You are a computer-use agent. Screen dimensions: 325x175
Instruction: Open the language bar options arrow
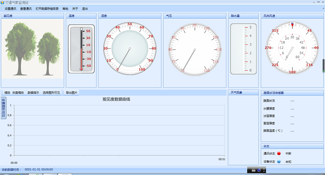(x=264, y=170)
